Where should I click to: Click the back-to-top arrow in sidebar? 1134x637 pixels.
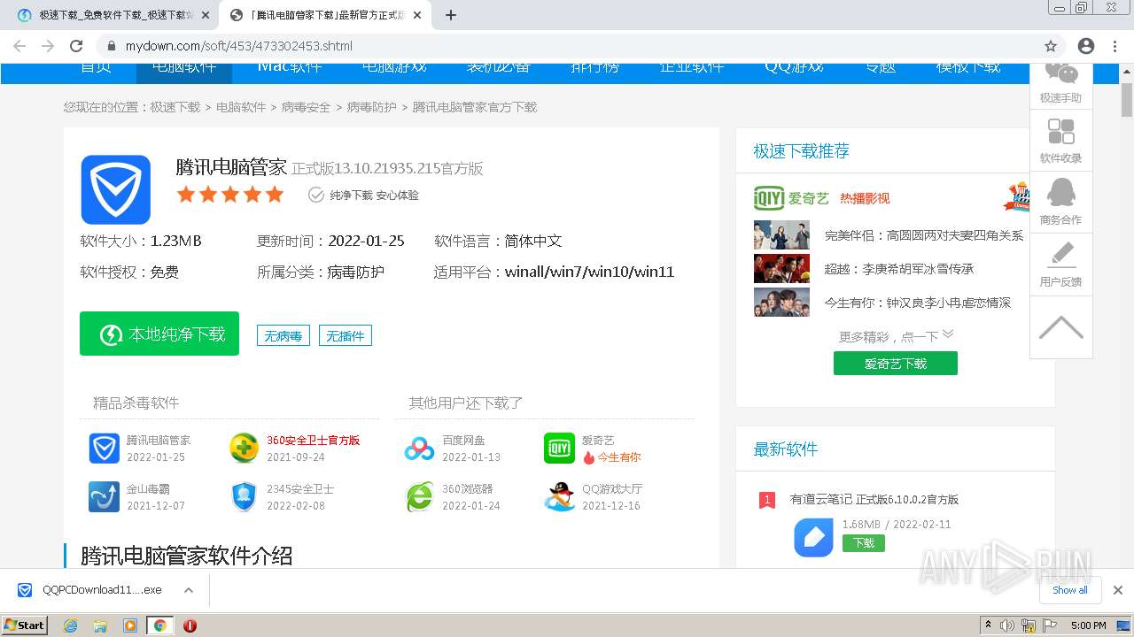coord(1060,327)
